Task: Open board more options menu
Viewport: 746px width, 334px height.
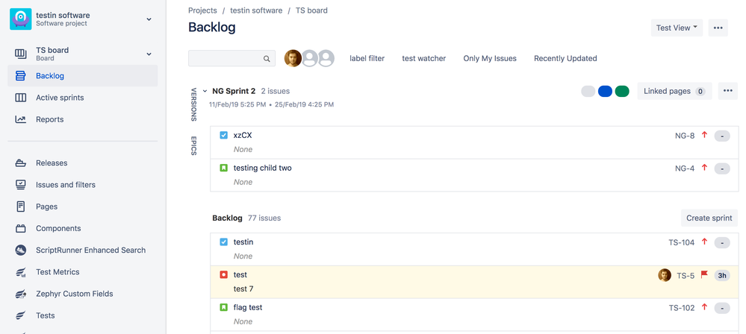Action: pos(718,28)
